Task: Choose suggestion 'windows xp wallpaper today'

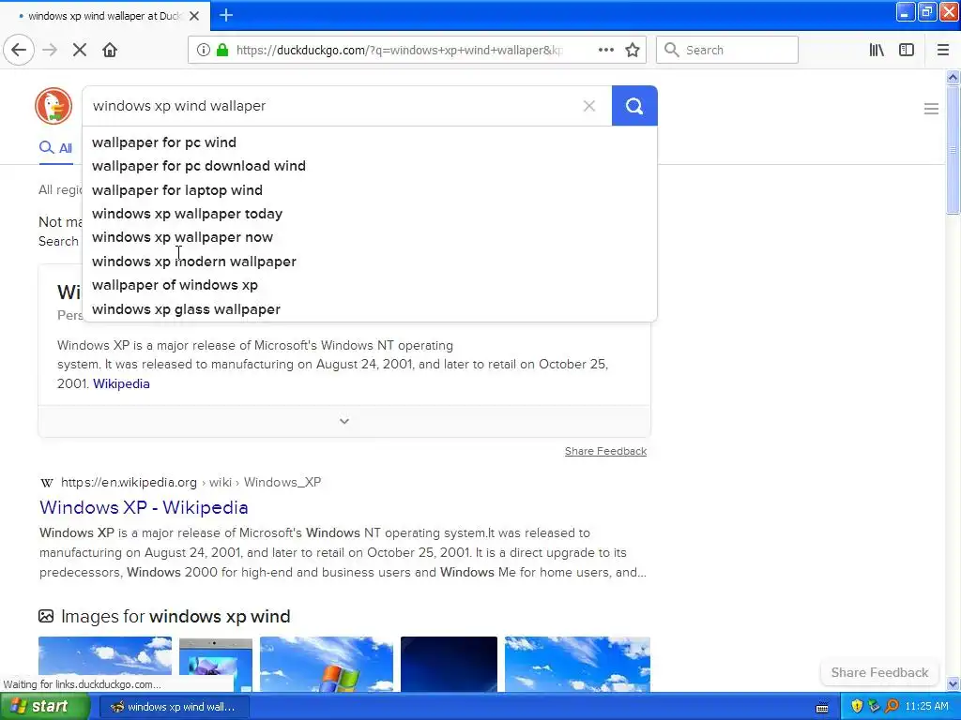Action: pos(370,214)
